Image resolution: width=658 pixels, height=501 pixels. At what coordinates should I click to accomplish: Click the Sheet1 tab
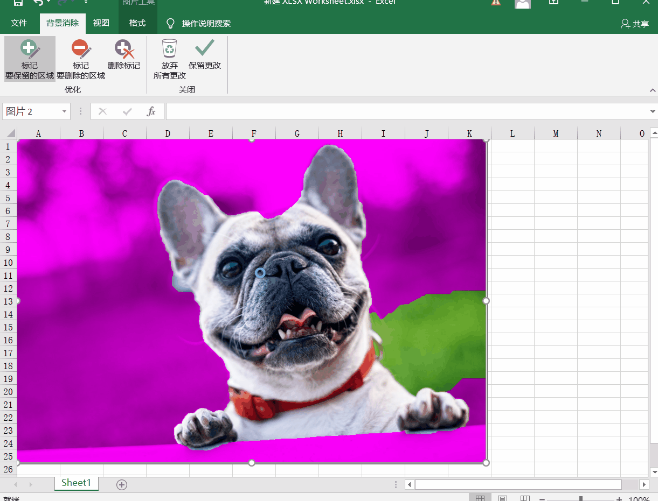[x=76, y=483]
